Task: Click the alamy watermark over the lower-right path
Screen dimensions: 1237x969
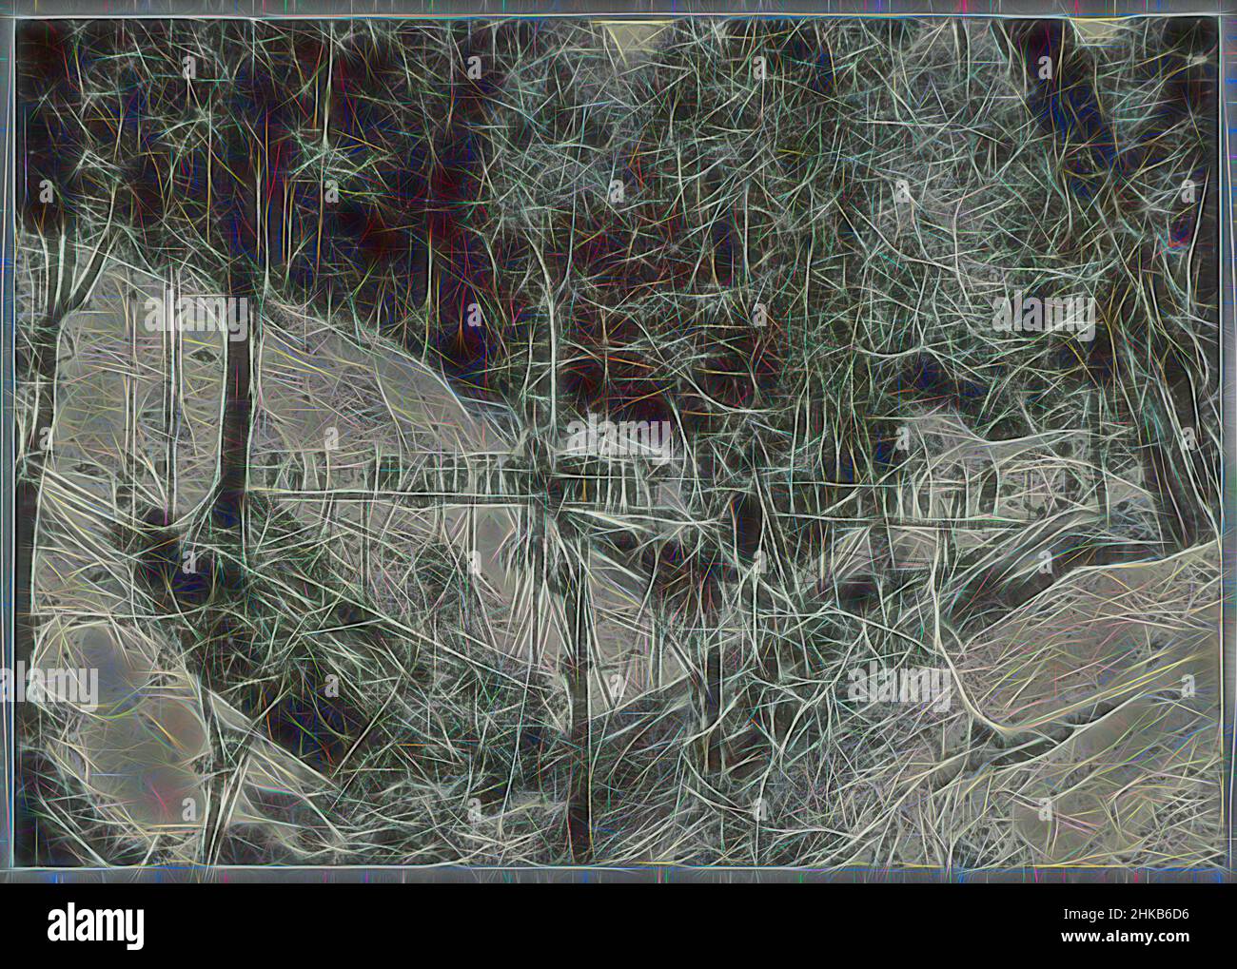Action: [901, 686]
